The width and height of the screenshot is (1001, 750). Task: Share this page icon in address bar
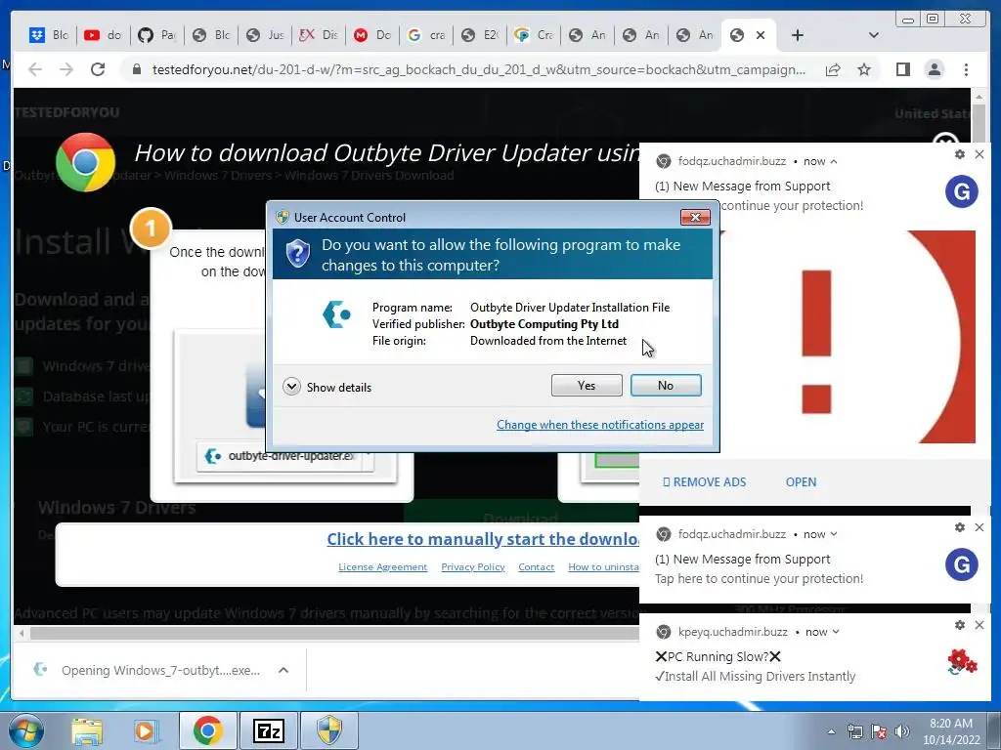(x=833, y=69)
